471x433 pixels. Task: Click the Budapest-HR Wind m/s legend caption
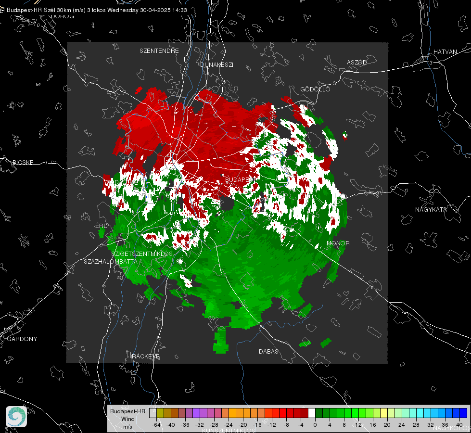pyautogui.click(x=127, y=419)
